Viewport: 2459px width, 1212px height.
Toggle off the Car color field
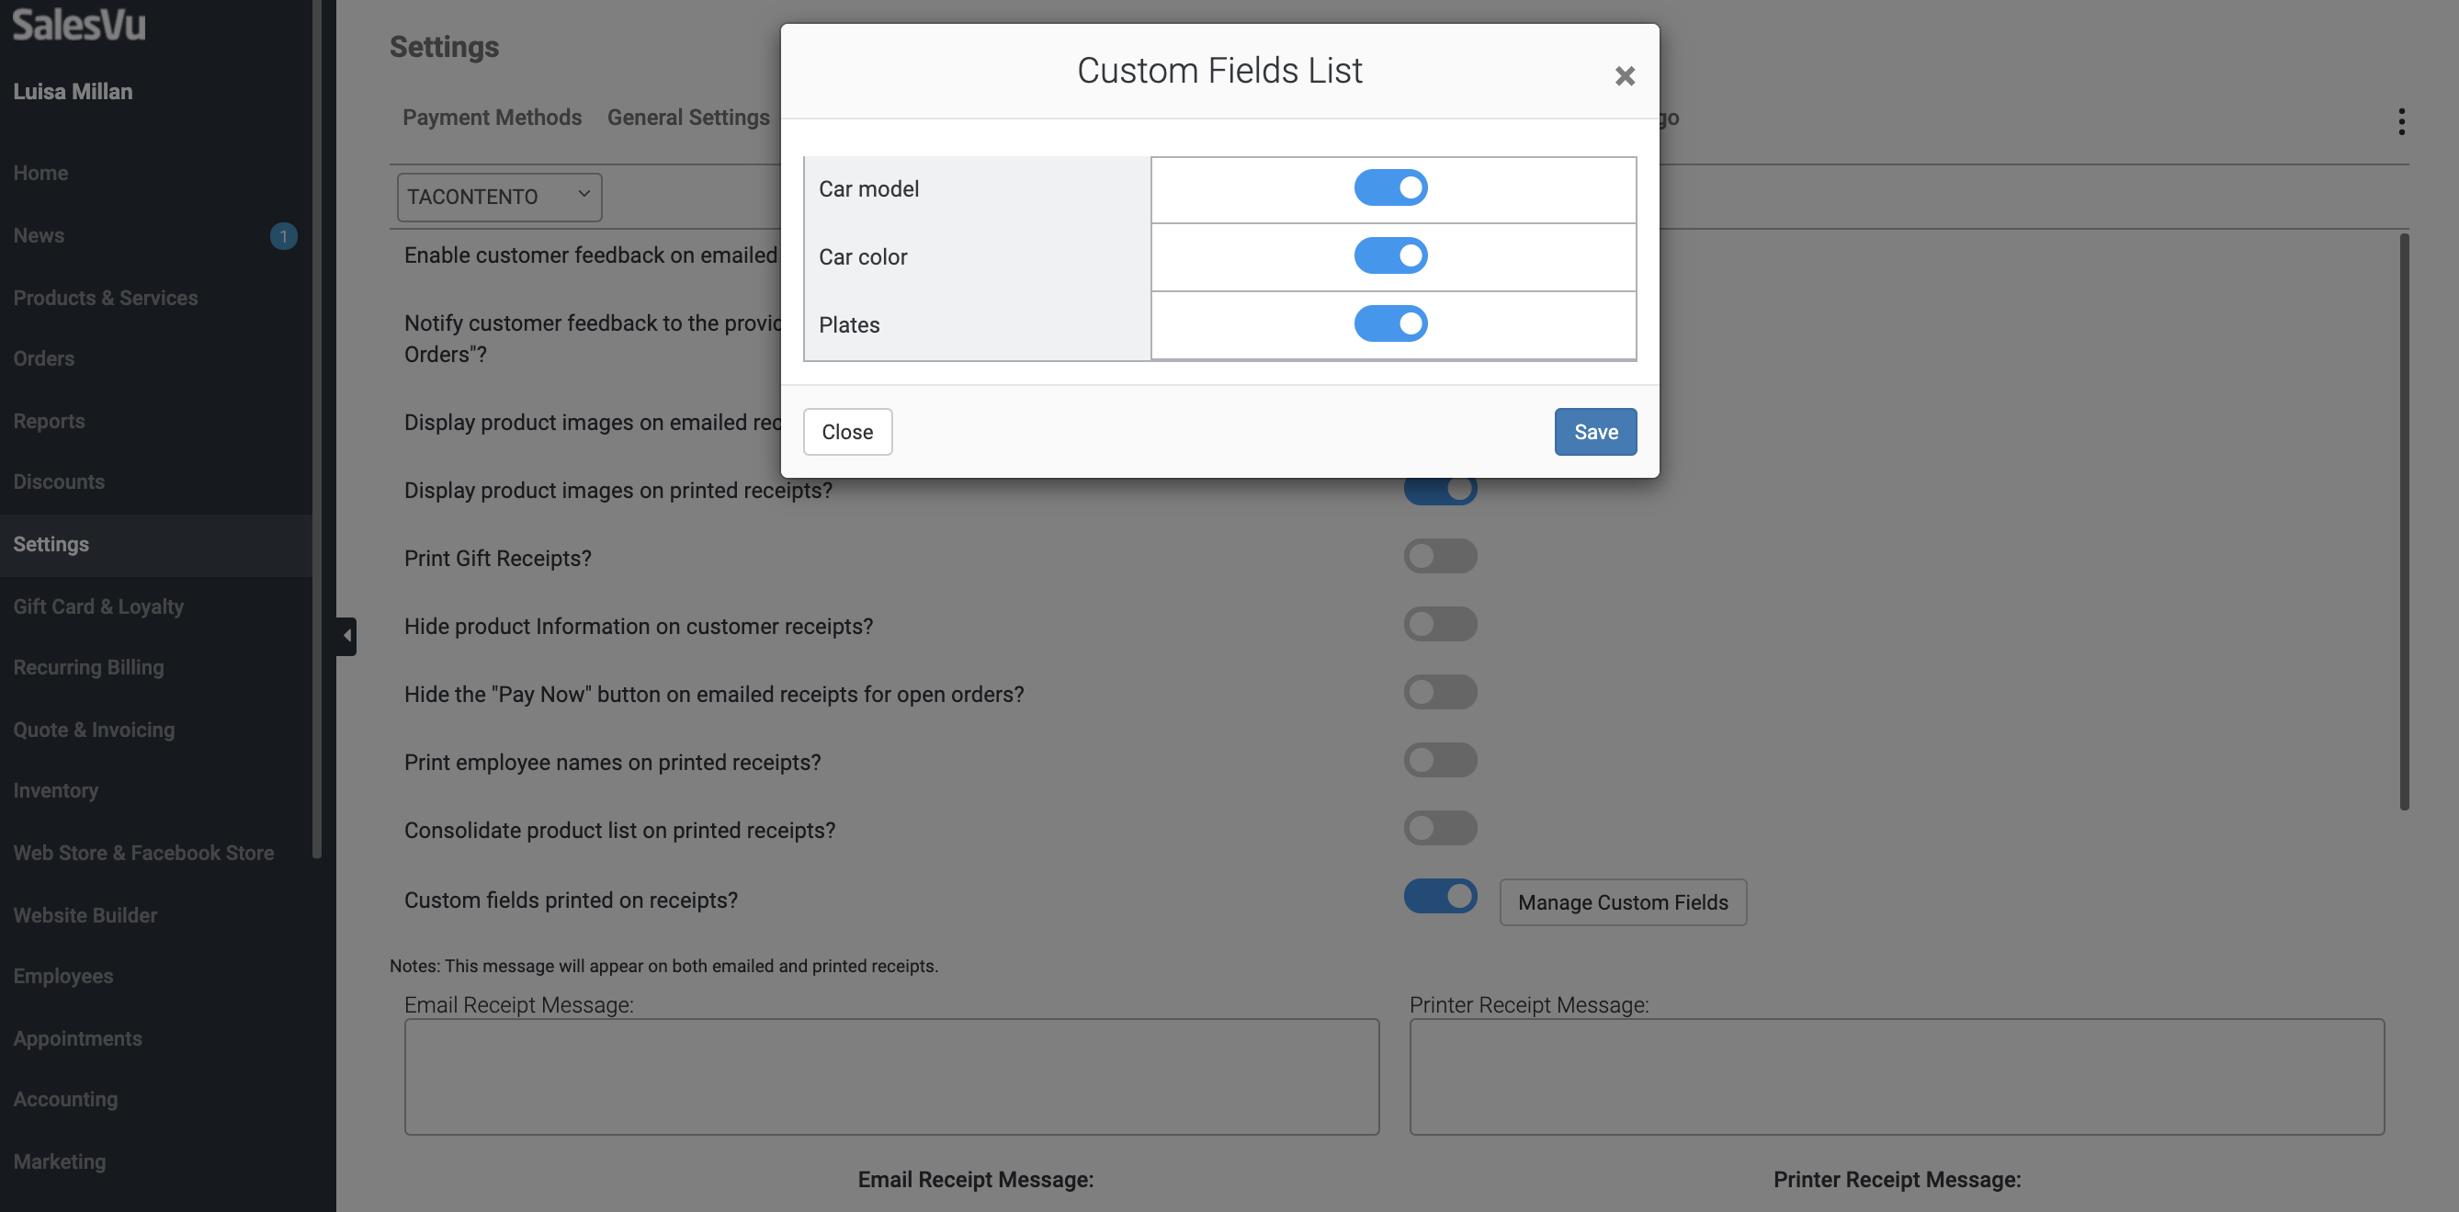1390,255
